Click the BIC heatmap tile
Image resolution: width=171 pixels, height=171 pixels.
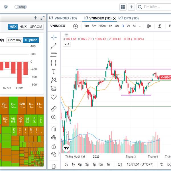click(x=5, y=120)
